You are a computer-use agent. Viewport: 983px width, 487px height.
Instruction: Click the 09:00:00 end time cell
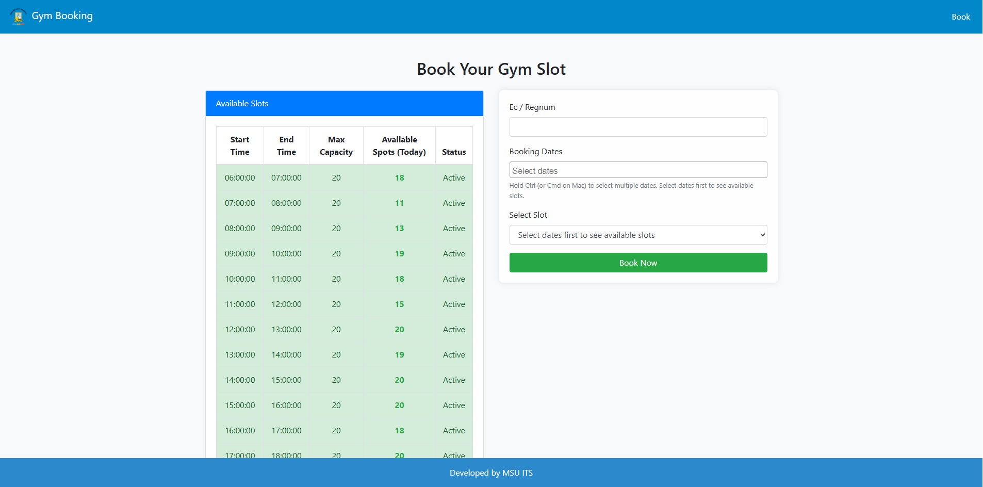click(x=286, y=229)
